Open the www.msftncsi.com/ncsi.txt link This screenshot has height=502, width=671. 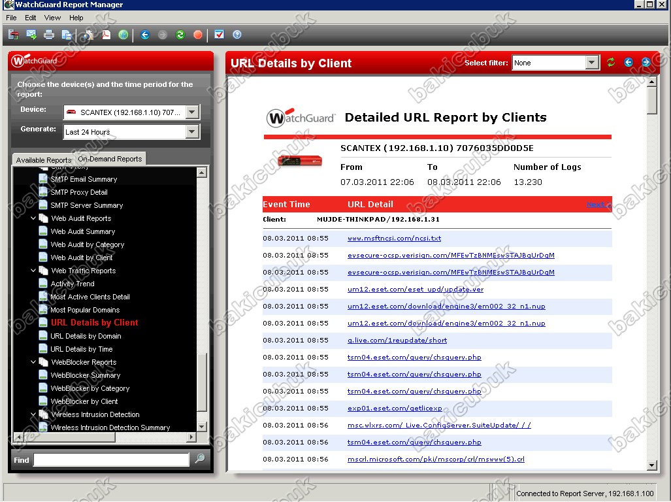(394, 239)
